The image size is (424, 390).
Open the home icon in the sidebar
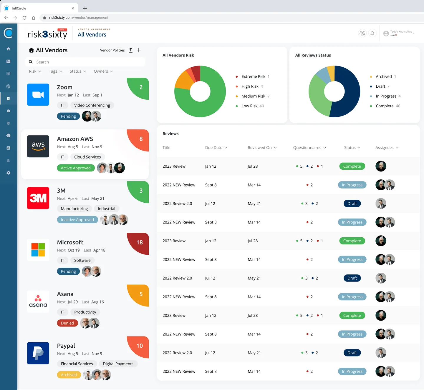pos(8,49)
